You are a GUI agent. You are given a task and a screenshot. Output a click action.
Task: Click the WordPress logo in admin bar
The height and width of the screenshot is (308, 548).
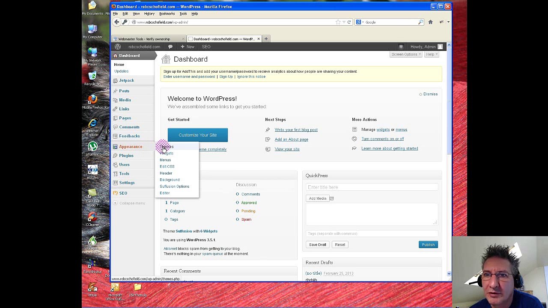[x=118, y=47]
